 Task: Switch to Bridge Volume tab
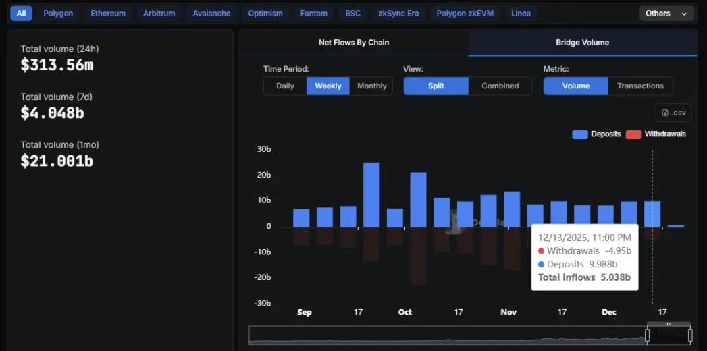pos(583,43)
